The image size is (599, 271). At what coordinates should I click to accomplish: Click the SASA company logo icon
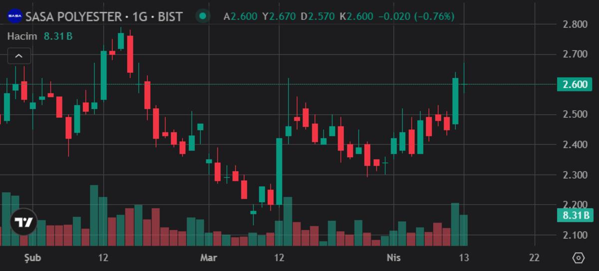pos(15,16)
